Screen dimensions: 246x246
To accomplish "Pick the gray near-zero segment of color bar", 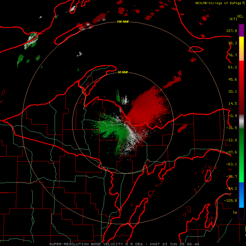I will [x=241, y=121].
